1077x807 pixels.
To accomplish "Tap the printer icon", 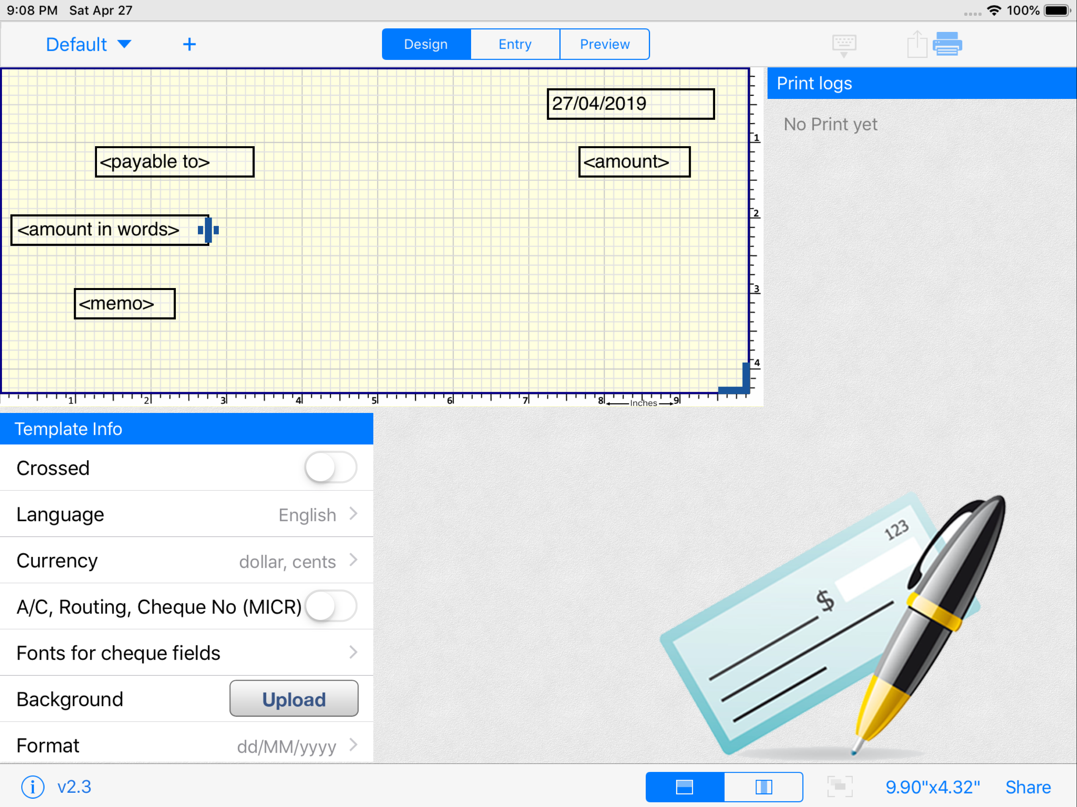I will pyautogui.click(x=947, y=44).
